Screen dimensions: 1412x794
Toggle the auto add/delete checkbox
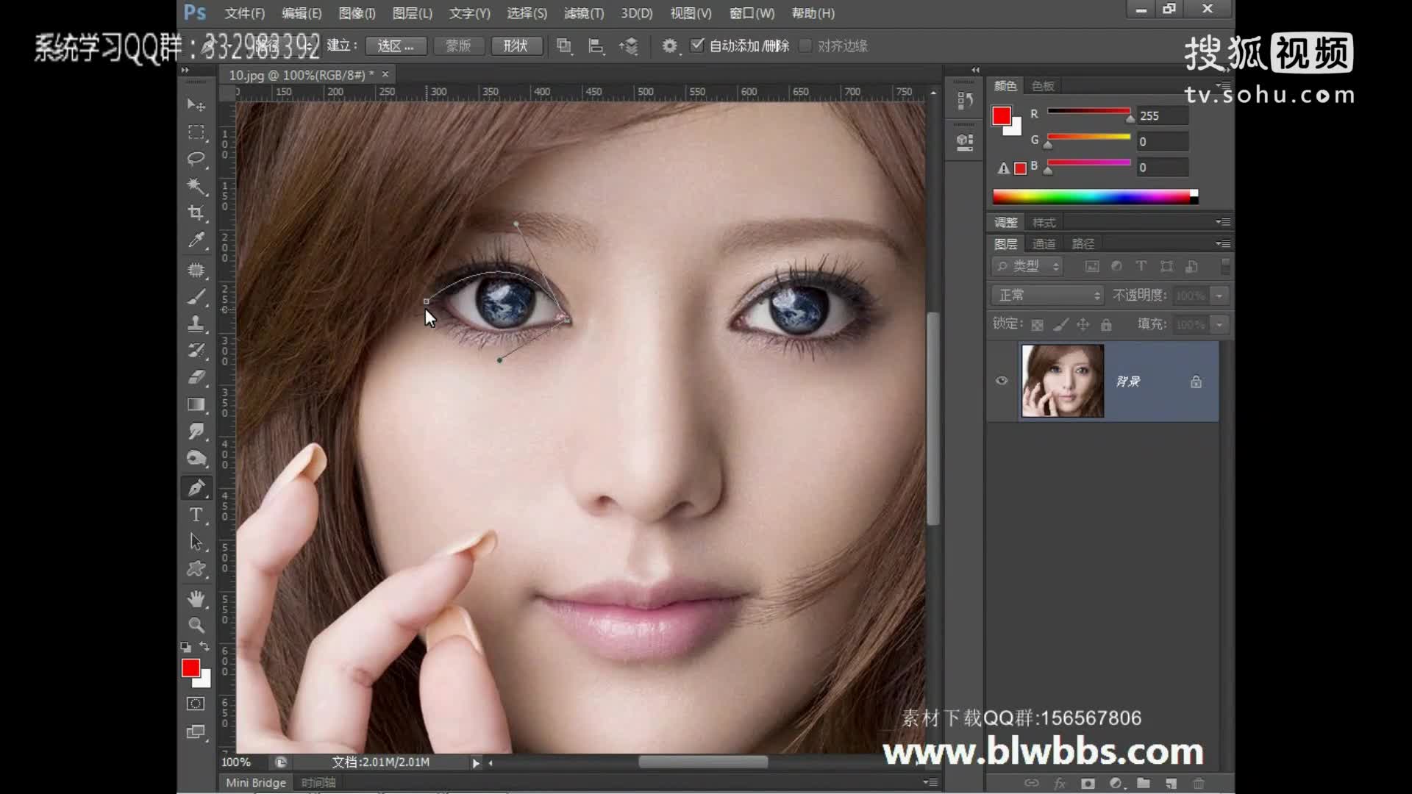[x=697, y=46]
